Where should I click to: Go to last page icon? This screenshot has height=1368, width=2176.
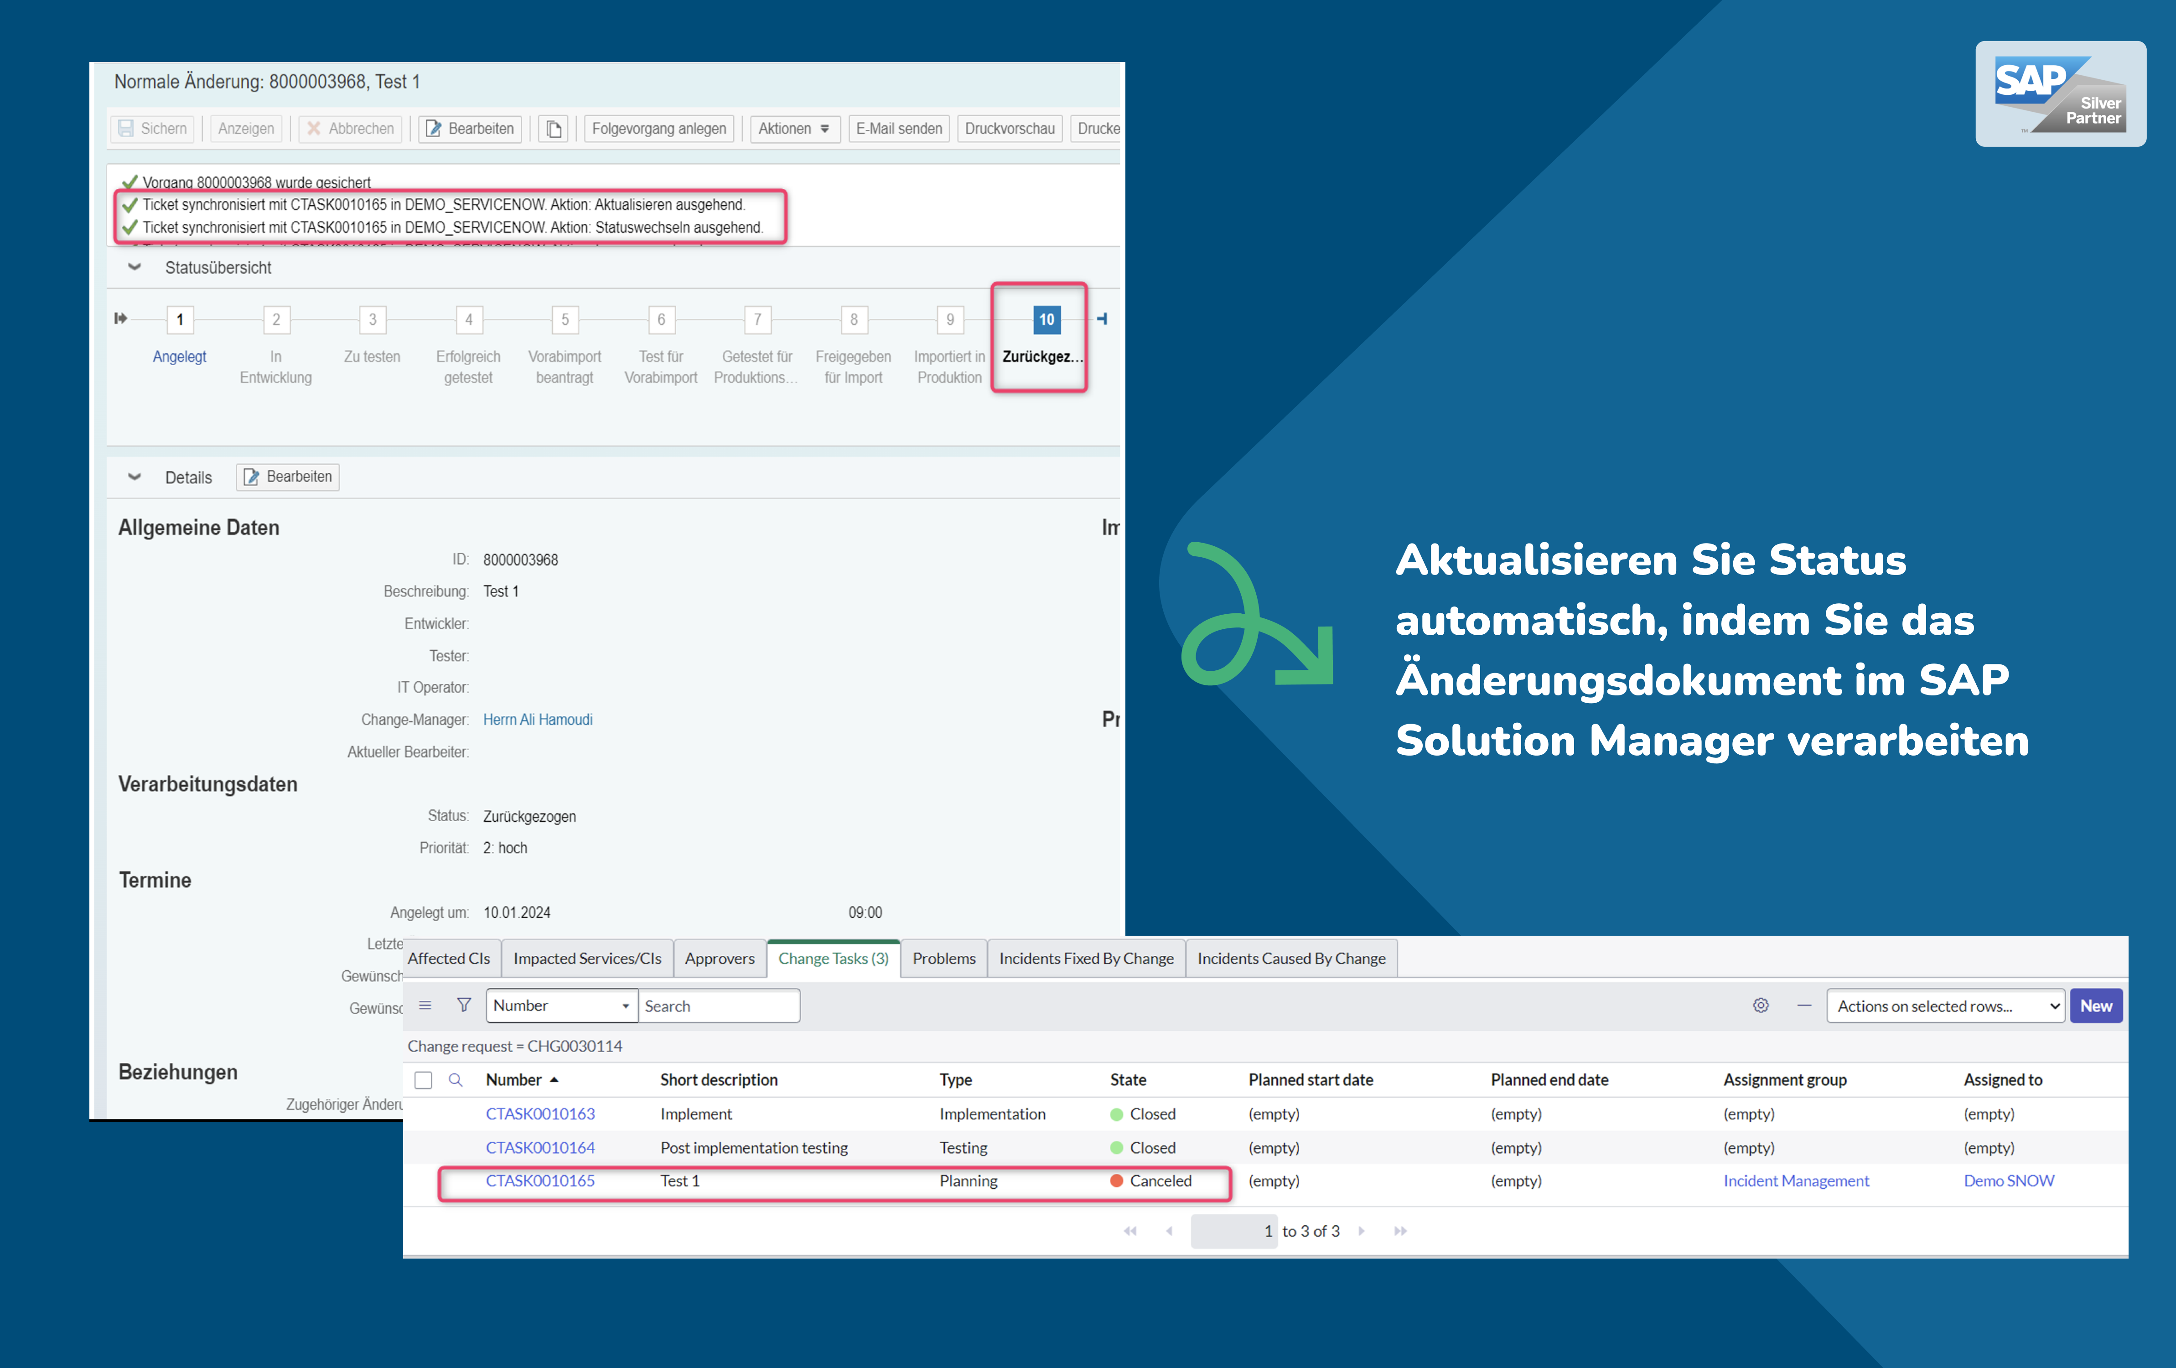(x=1401, y=1231)
